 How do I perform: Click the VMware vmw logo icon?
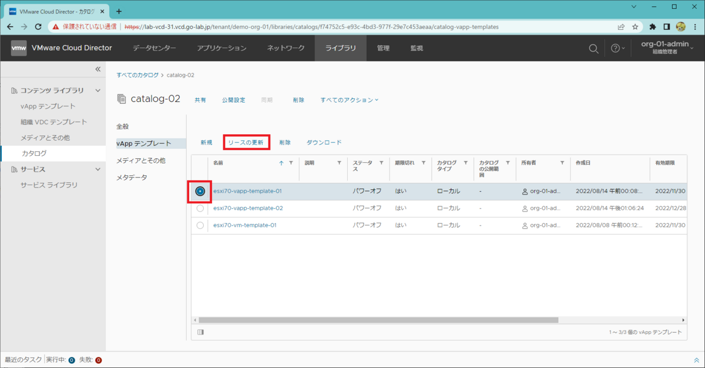[18, 48]
